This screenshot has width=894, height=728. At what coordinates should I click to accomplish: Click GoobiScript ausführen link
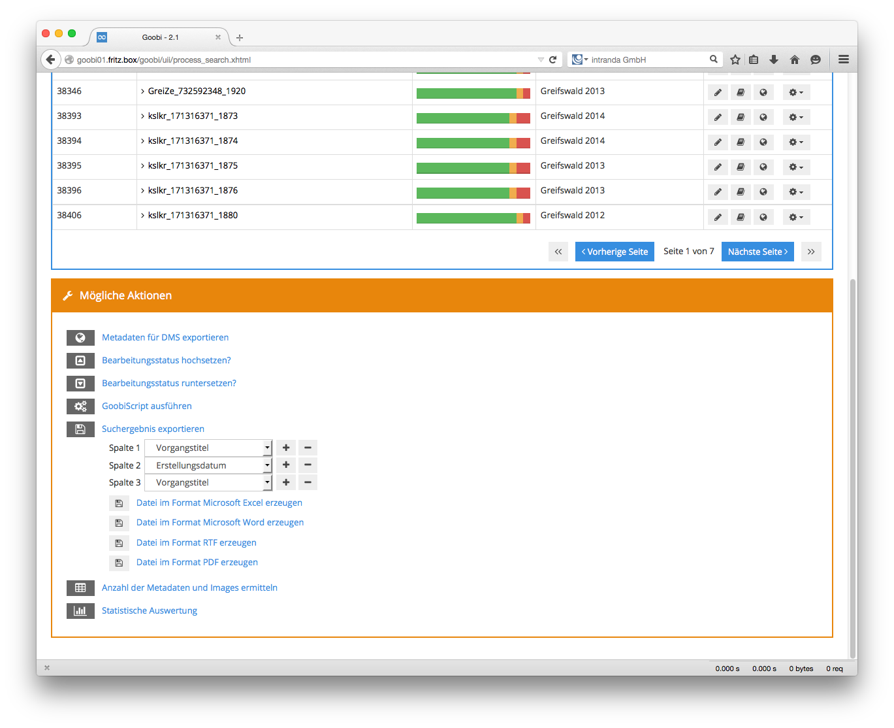click(x=147, y=406)
